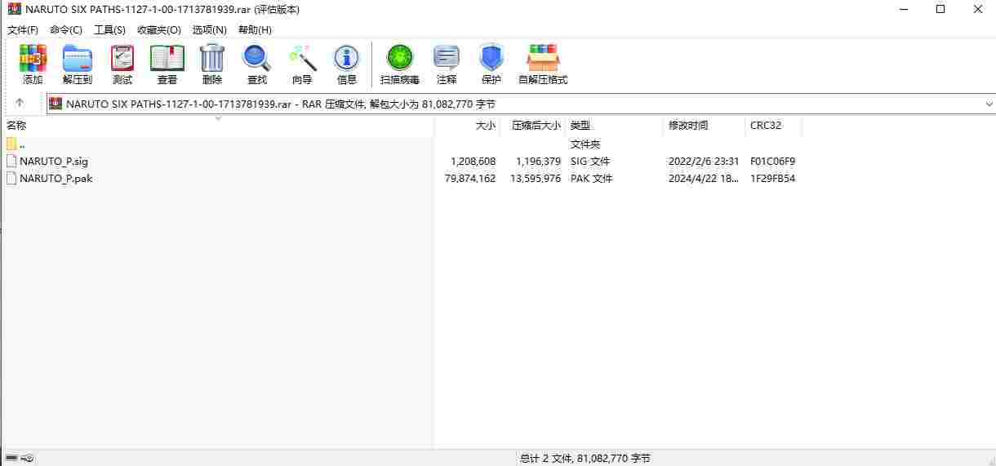Open the 帮助(H) menu

(x=255, y=29)
